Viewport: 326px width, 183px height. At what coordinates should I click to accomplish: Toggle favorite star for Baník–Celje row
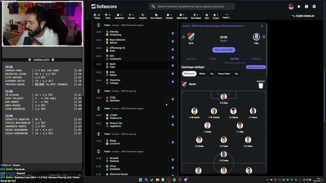pyautogui.click(x=173, y=66)
